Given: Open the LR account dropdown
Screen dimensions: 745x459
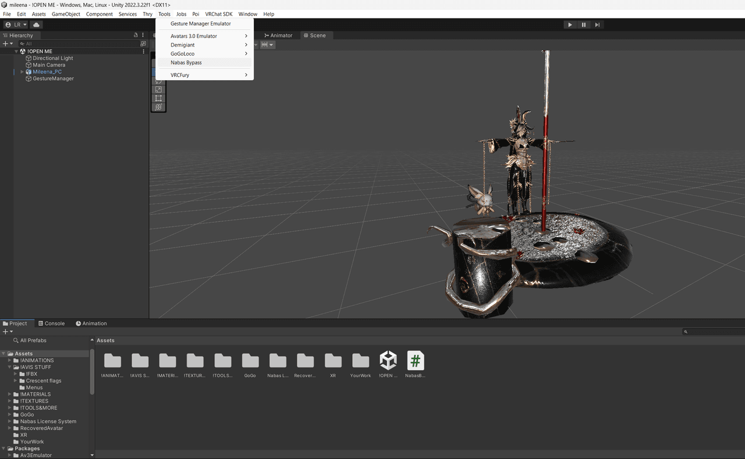Looking at the screenshot, I should point(16,25).
